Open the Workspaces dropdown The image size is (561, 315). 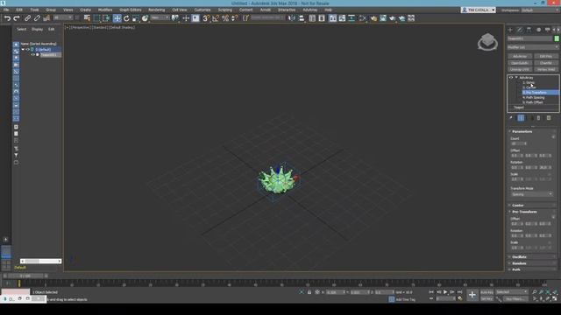(x=540, y=10)
